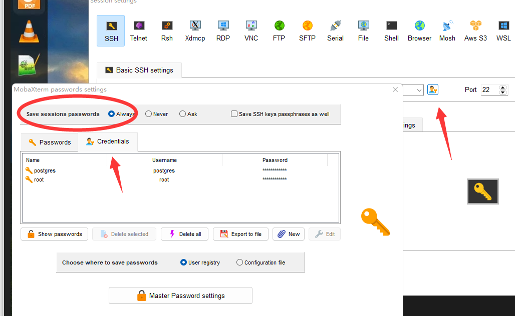Screen dimensions: 515x316
Task: Set save sessions passwords to Ask
Action: [183, 113]
